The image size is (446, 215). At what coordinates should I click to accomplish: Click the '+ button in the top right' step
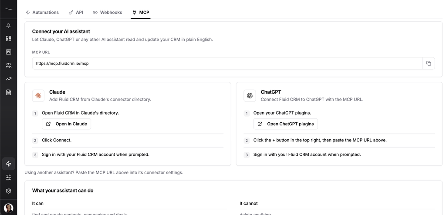pyautogui.click(x=320, y=140)
